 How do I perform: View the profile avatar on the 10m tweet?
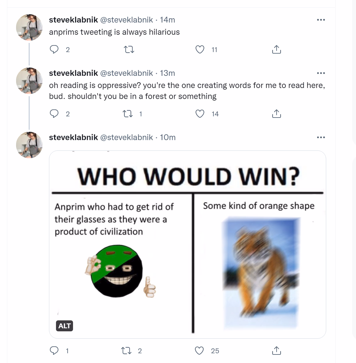click(x=29, y=145)
